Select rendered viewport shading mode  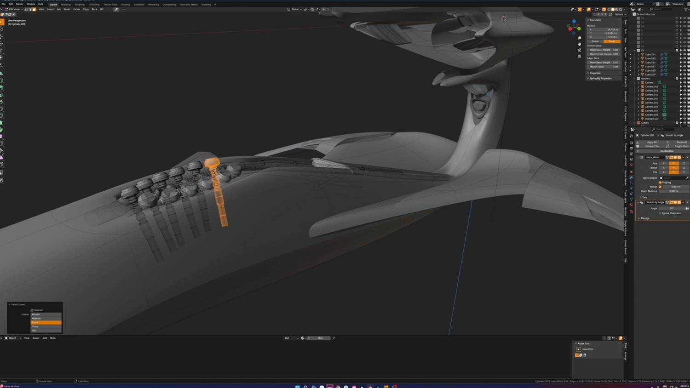click(x=621, y=9)
